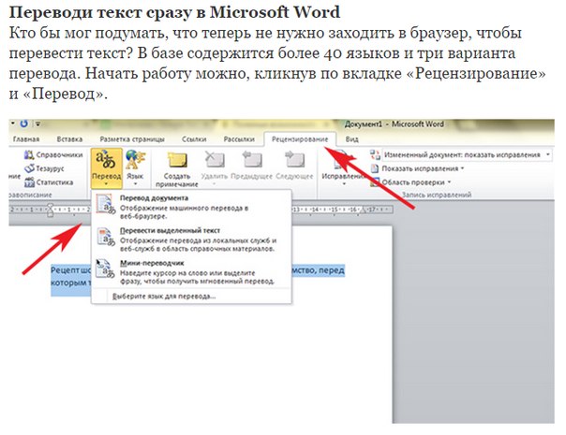This screenshot has width=566, height=435.
Task: Open the Перевод translate button
Action: pyautogui.click(x=107, y=168)
